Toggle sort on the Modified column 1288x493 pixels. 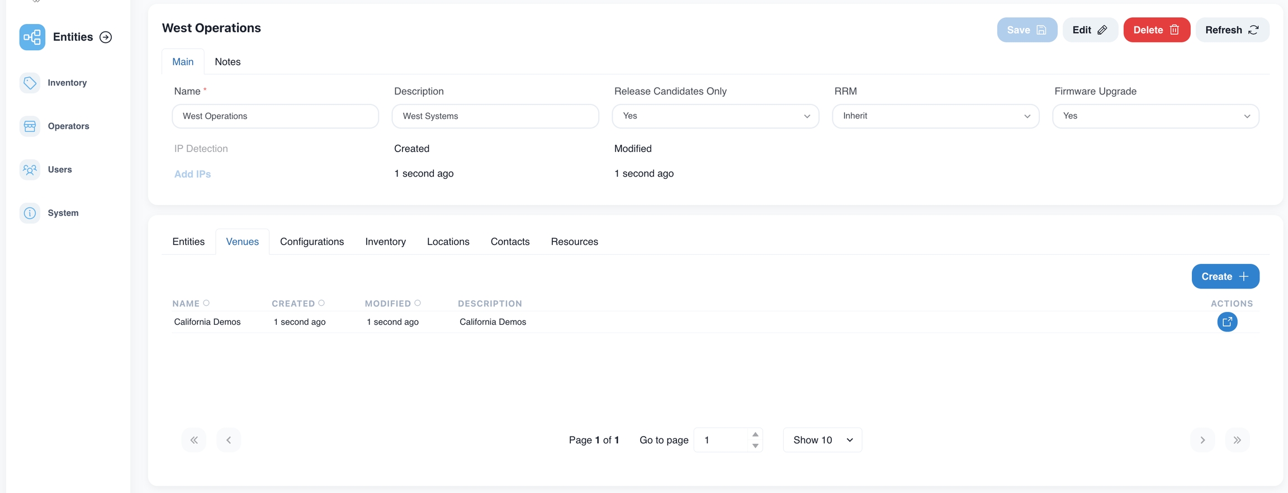tap(418, 304)
